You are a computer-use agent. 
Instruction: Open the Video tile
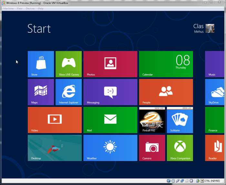pos(55,120)
